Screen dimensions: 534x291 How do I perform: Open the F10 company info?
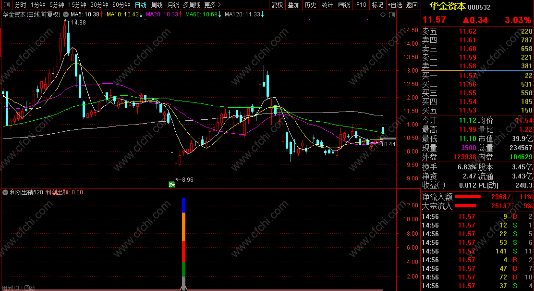[361, 5]
